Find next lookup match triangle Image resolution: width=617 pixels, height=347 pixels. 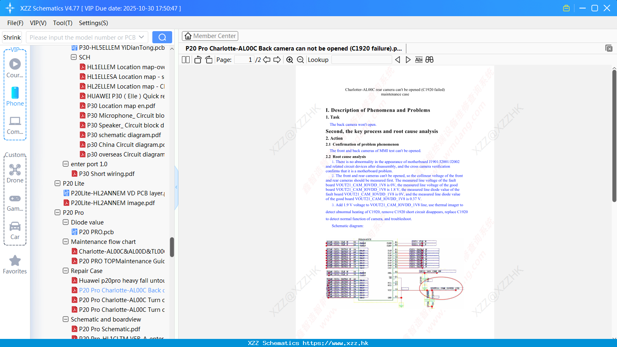408,60
